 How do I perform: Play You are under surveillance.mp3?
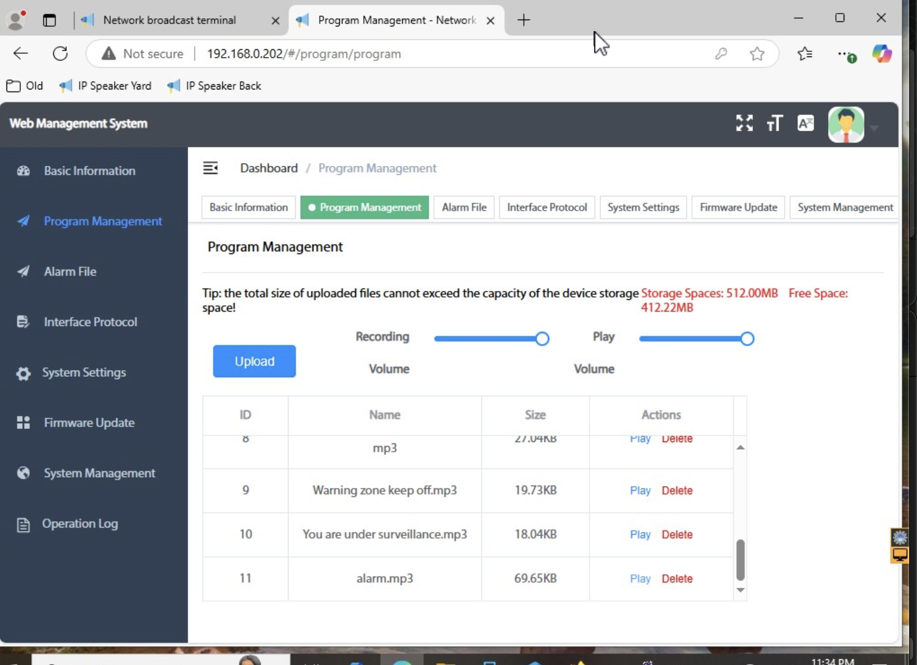coord(640,535)
